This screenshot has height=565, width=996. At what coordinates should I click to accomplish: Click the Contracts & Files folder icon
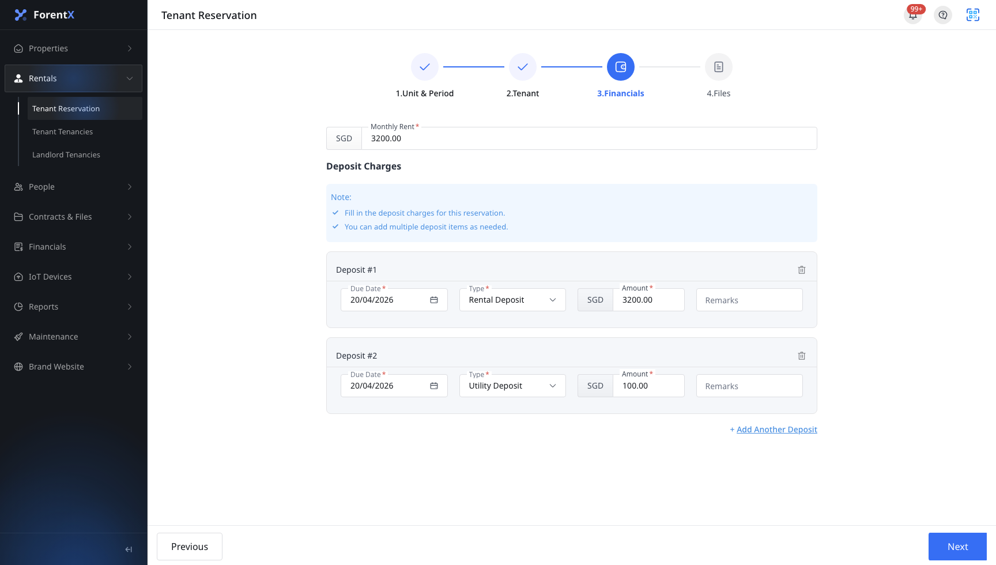click(x=18, y=217)
